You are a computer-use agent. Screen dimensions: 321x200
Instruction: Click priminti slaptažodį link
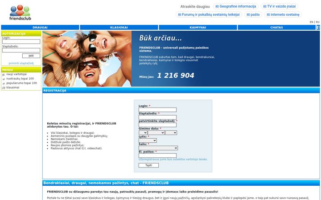click(x=21, y=63)
